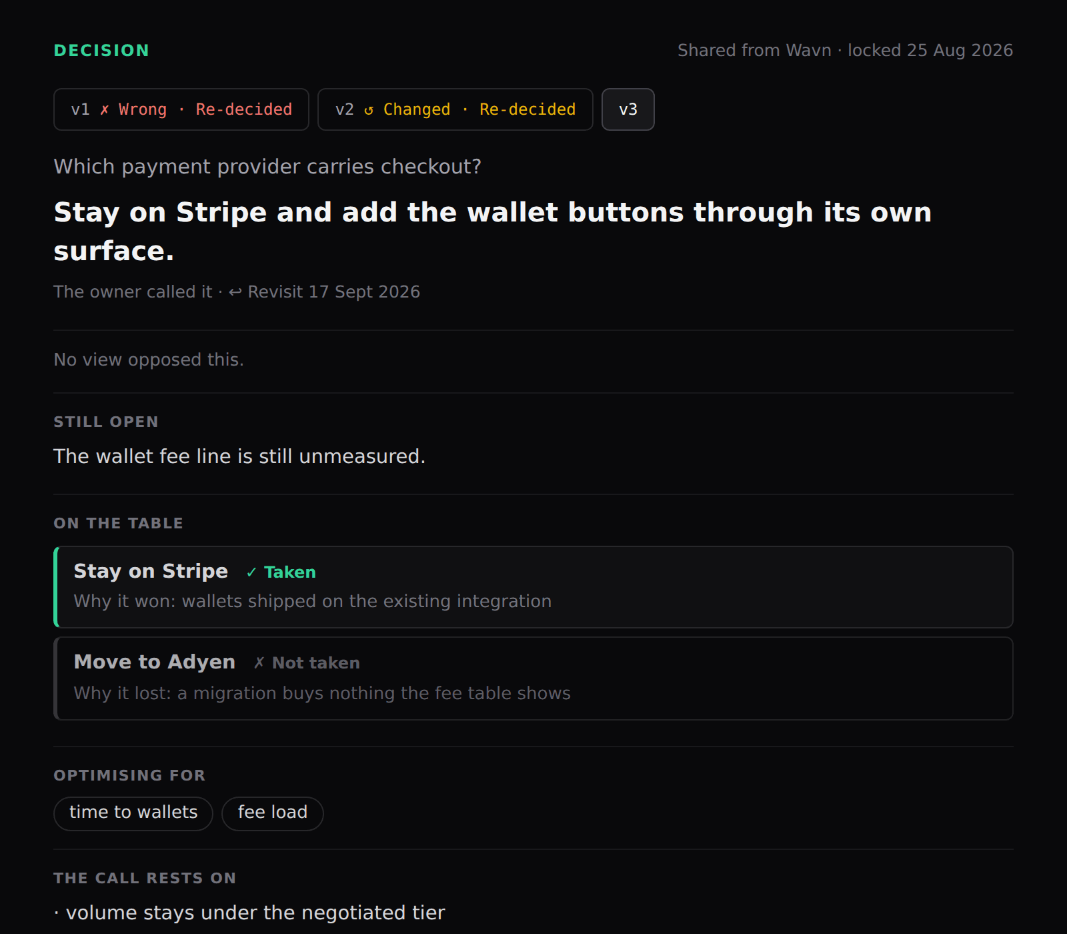Click 'No view opposed this.' line
Viewport: 1067px width, 934px height.
(149, 360)
